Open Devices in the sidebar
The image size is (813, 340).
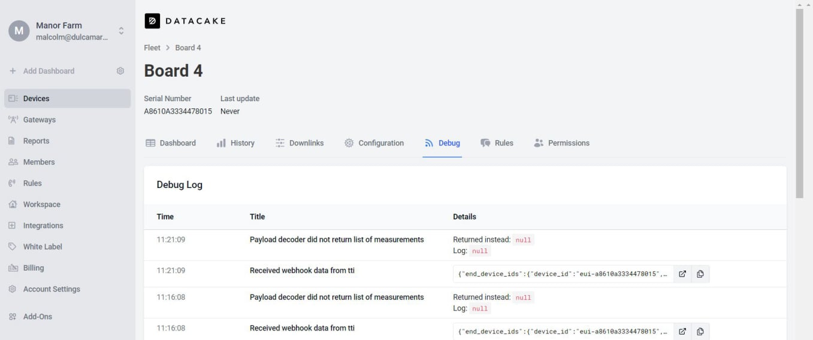(67, 98)
